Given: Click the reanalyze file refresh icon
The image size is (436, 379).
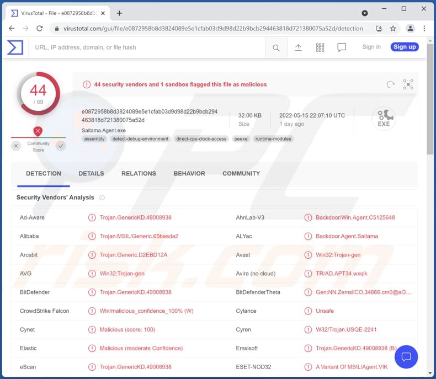Looking at the screenshot, I should [x=391, y=84].
